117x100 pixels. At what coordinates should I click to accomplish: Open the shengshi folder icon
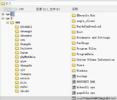pyautogui.click(x=17, y=65)
